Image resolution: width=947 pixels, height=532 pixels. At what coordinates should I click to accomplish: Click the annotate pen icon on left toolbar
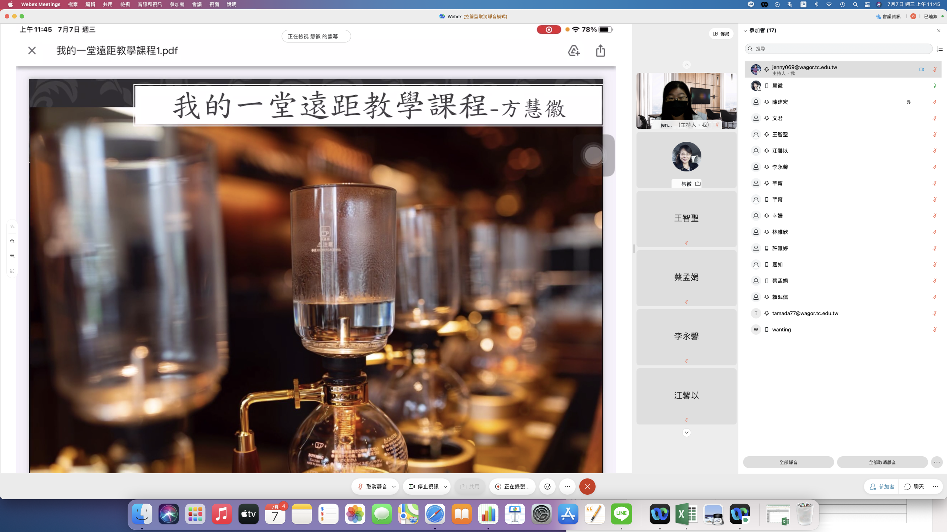[12, 226]
